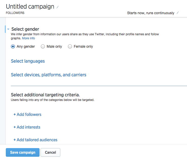
Task: Expand Select languages section
Action: pyautogui.click(x=28, y=61)
